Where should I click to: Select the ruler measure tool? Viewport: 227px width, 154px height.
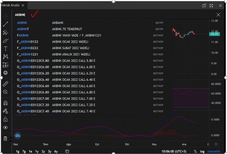6,84
